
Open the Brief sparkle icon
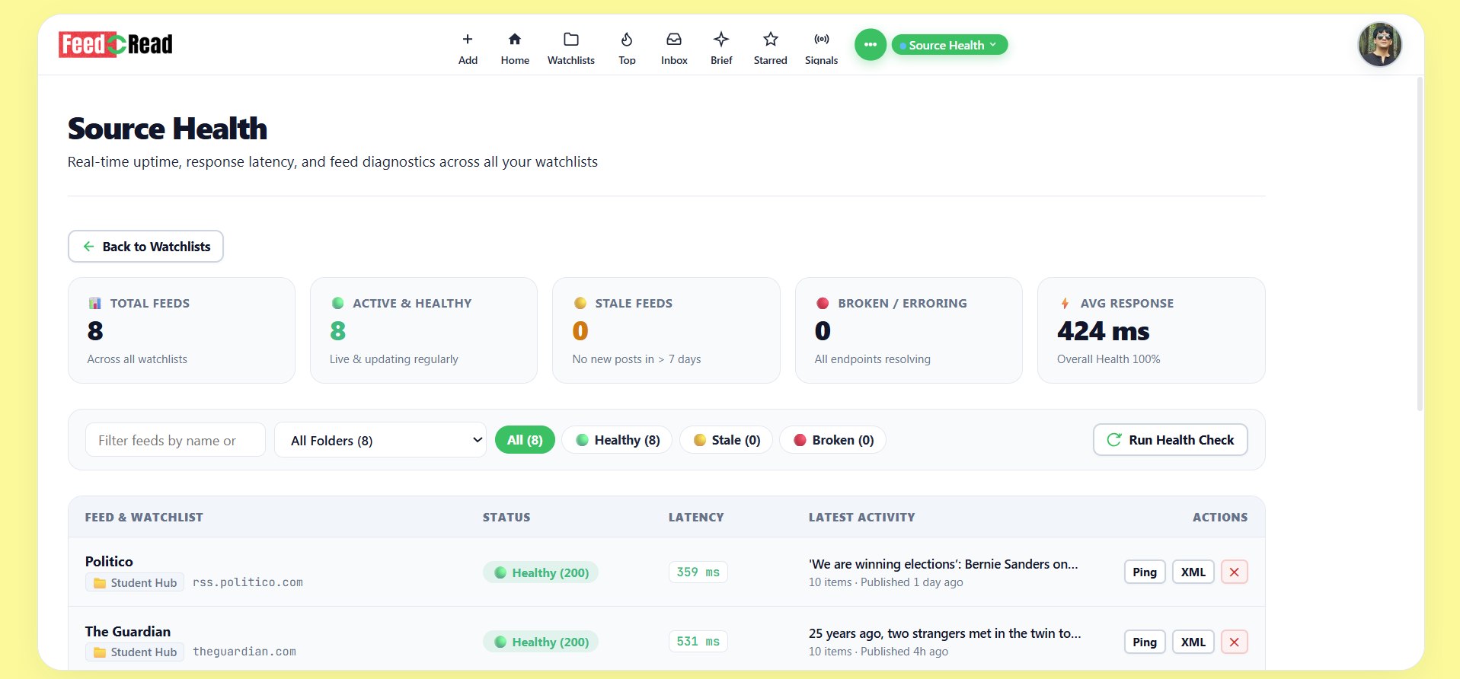(x=721, y=40)
